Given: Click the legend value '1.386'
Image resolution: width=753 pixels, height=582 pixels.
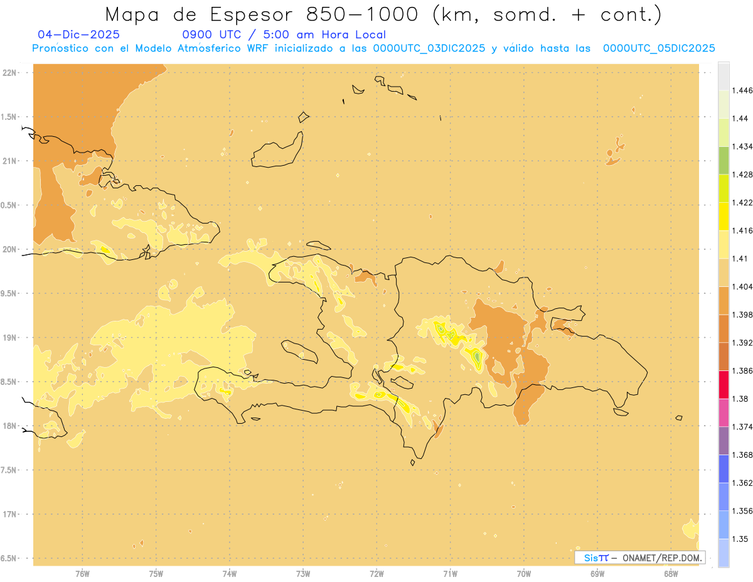Looking at the screenshot, I should 742,371.
